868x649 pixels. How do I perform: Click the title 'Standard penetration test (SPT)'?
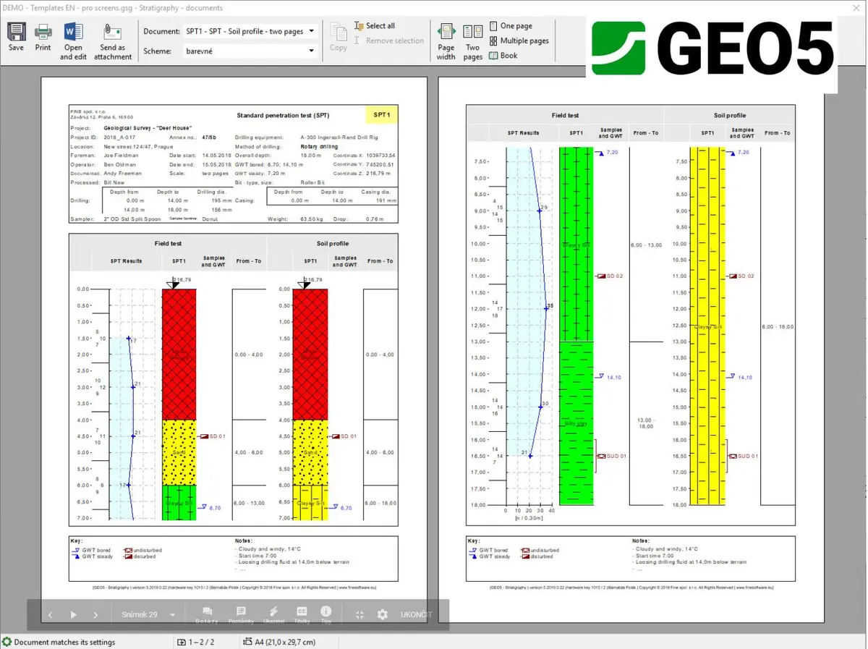(x=283, y=116)
